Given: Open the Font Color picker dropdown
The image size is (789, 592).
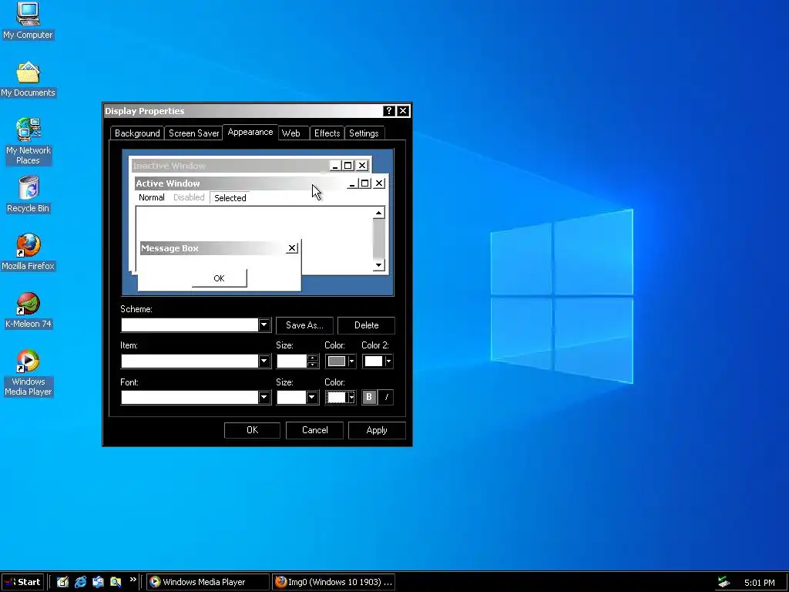Looking at the screenshot, I should pos(351,397).
